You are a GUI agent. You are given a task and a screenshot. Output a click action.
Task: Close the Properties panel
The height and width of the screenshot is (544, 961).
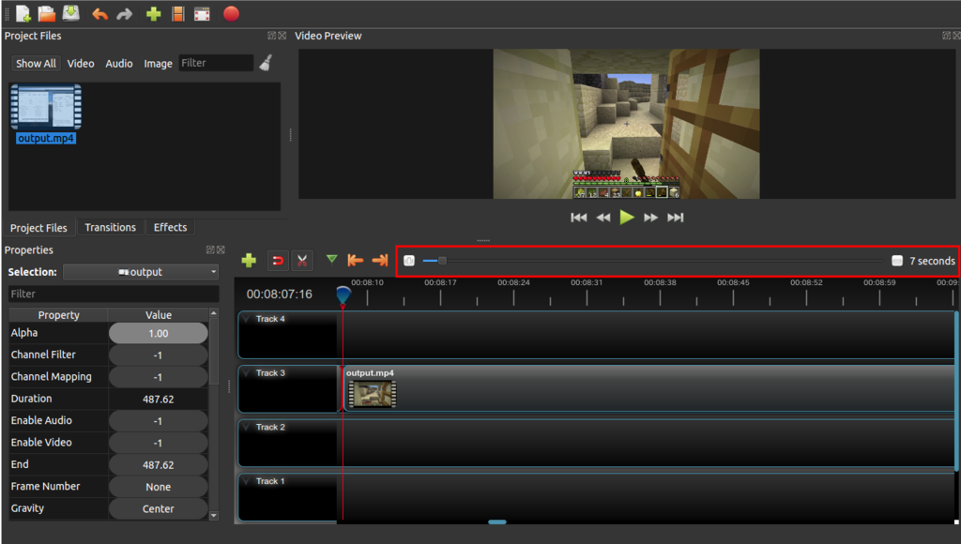pos(221,249)
